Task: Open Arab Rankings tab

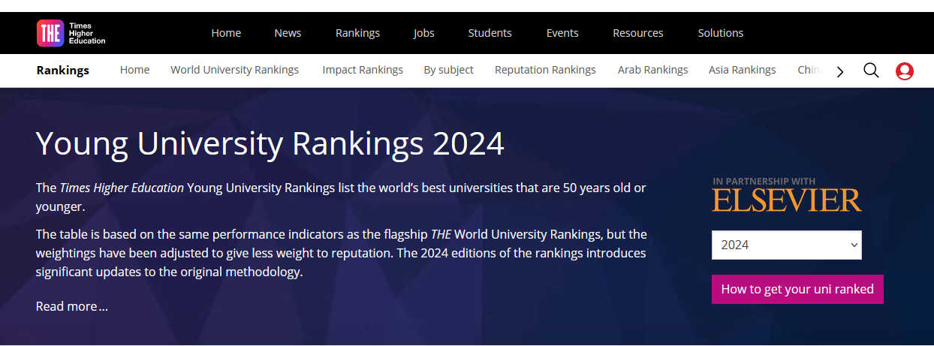Action: pos(652,70)
